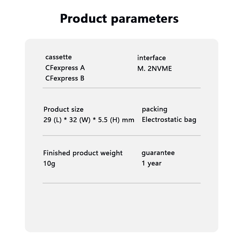Select the 'packing' label

point(154,109)
